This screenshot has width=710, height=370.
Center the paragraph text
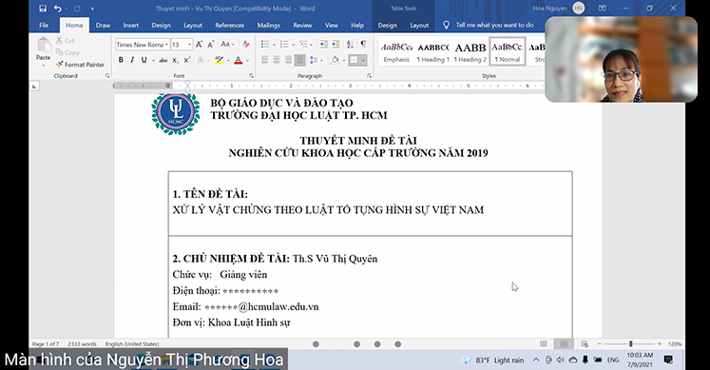(277, 60)
